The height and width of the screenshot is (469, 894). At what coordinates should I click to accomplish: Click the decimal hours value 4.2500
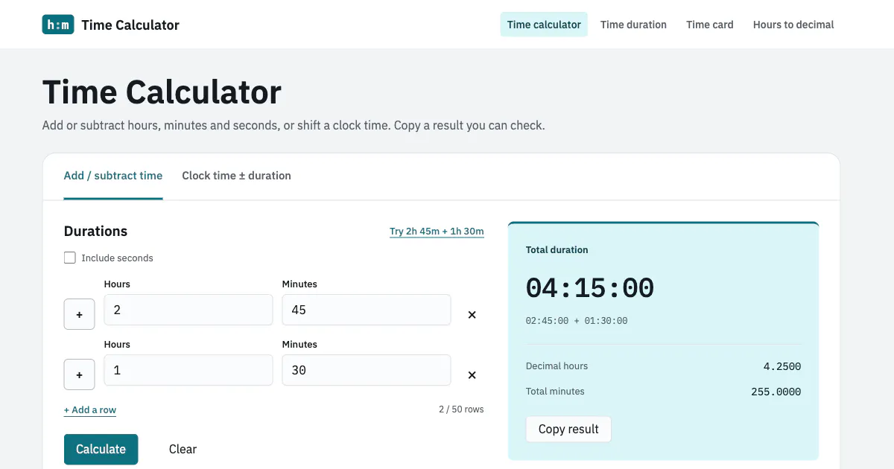click(x=782, y=366)
